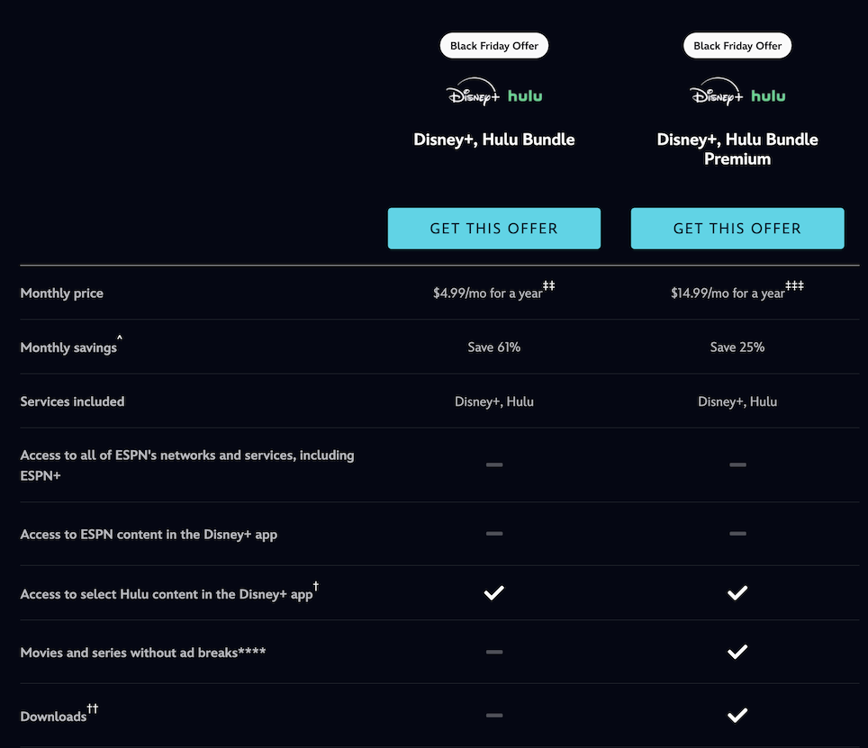
Task: Click the Disney+, Hulu Bundle Premium plan title
Action: coord(737,149)
